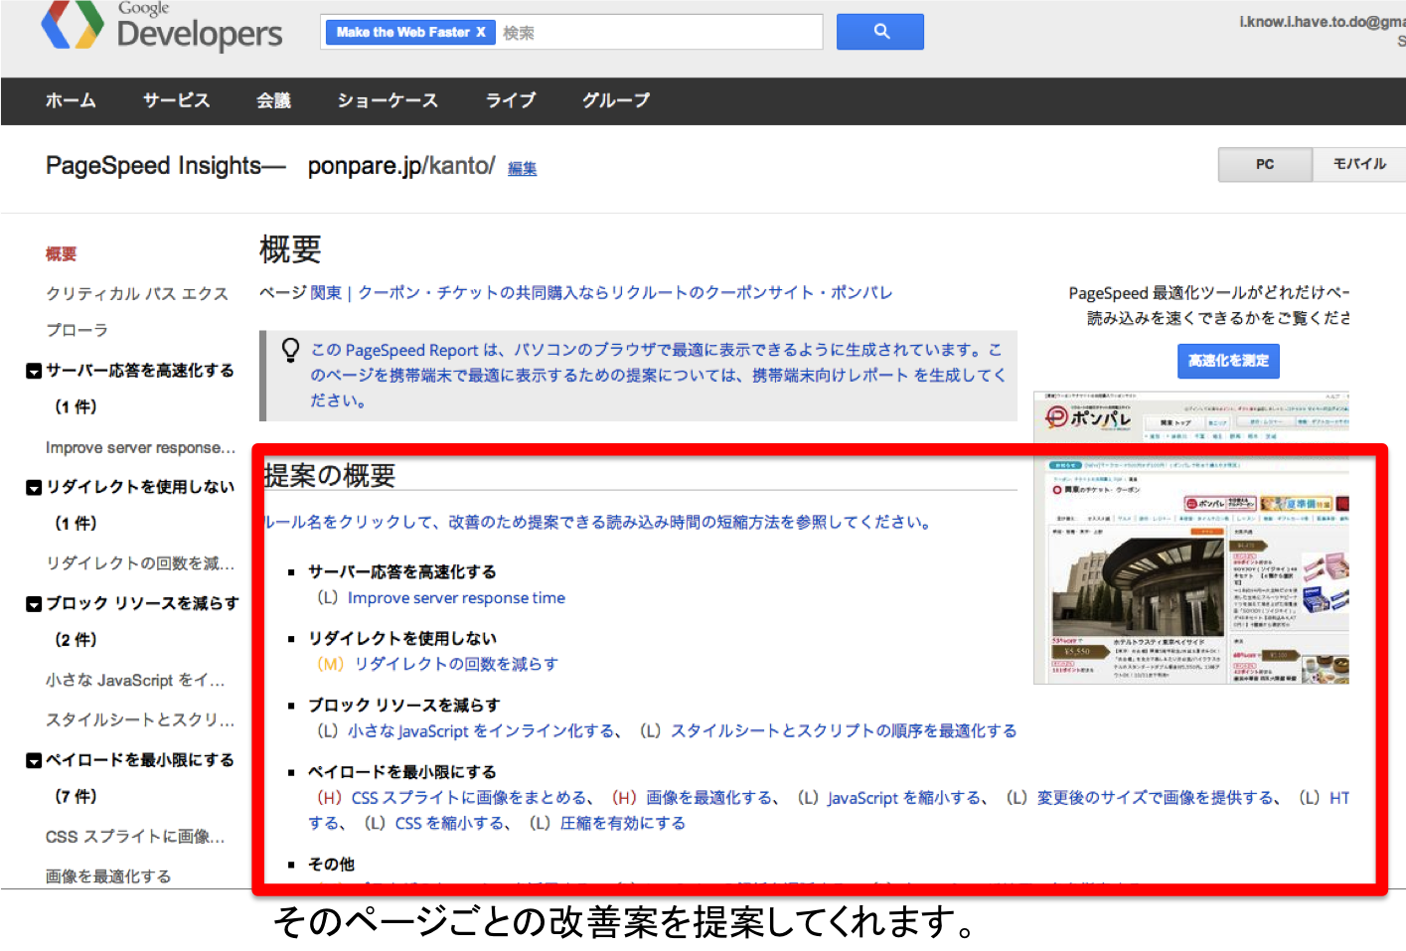
Task: Open the CSS を縮小する link
Action: pyautogui.click(x=450, y=824)
